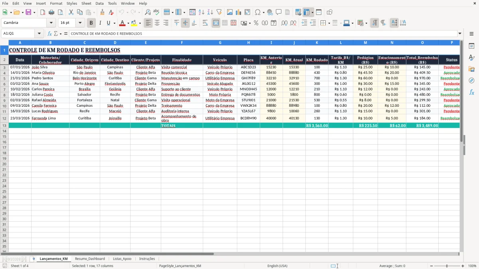Expand the Borders dropdown arrow
This screenshot has width=479, height=269.
329,23
